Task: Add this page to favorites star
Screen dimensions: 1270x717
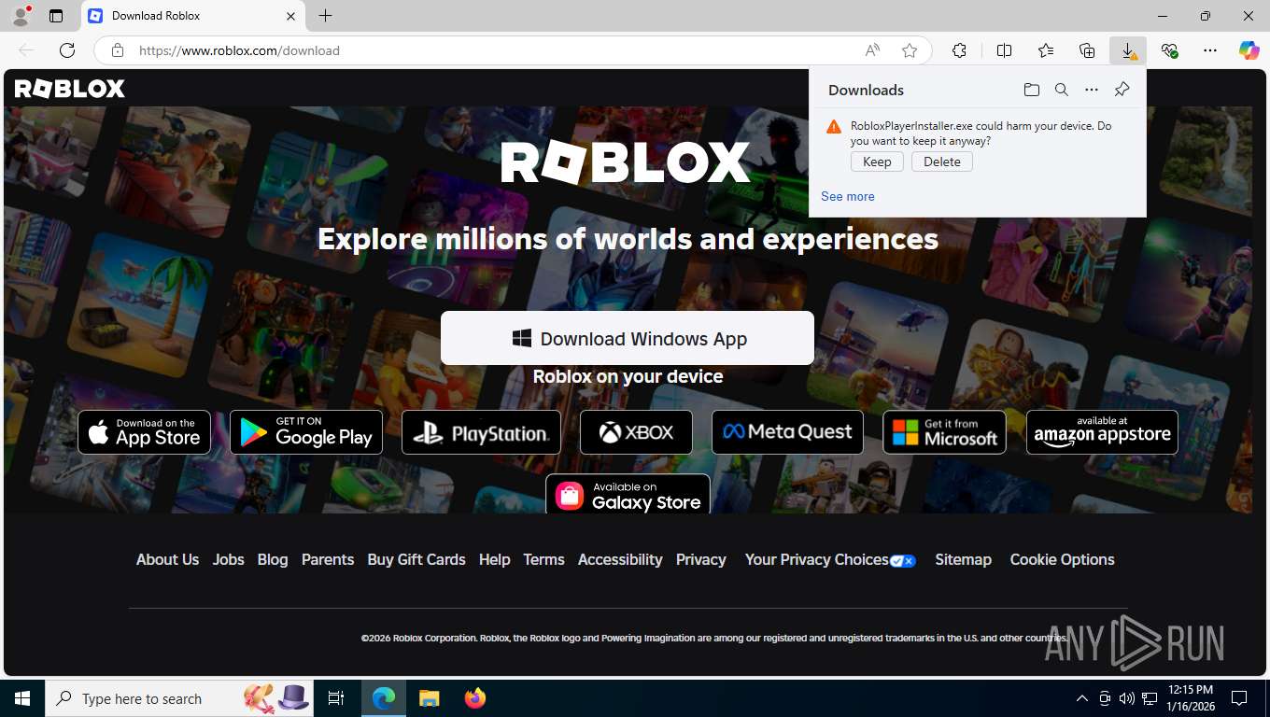Action: pyautogui.click(x=910, y=50)
